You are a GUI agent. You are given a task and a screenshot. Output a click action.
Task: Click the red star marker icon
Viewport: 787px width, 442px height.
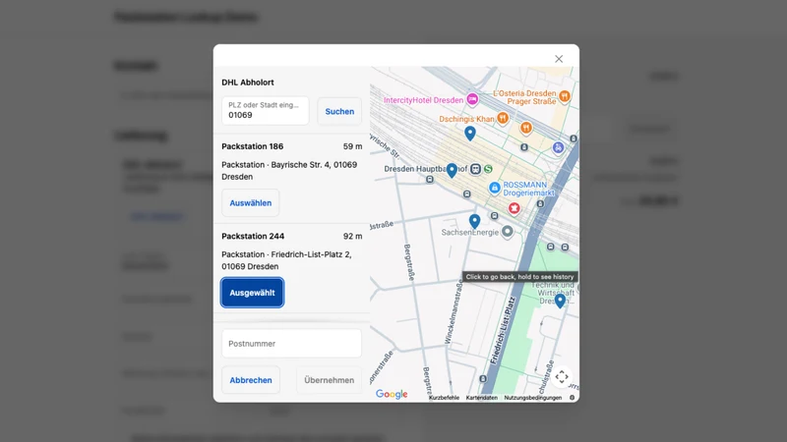tap(514, 208)
